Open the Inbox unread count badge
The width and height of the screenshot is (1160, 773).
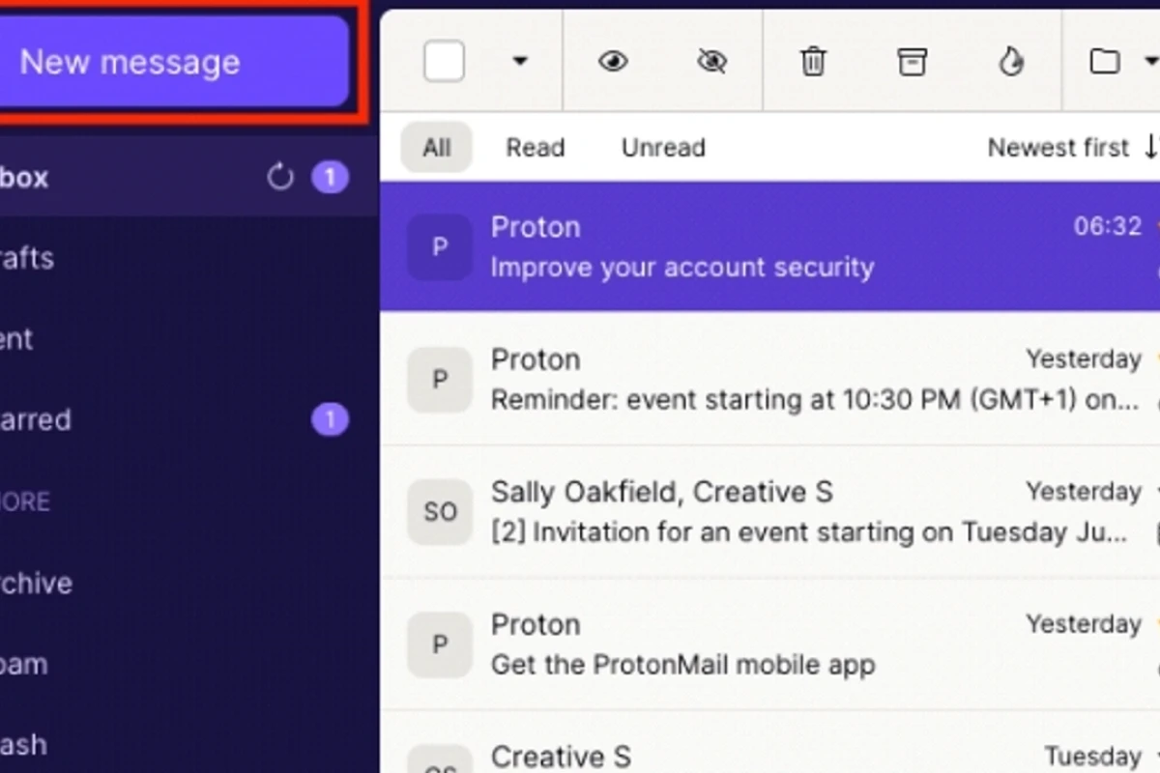tap(330, 177)
